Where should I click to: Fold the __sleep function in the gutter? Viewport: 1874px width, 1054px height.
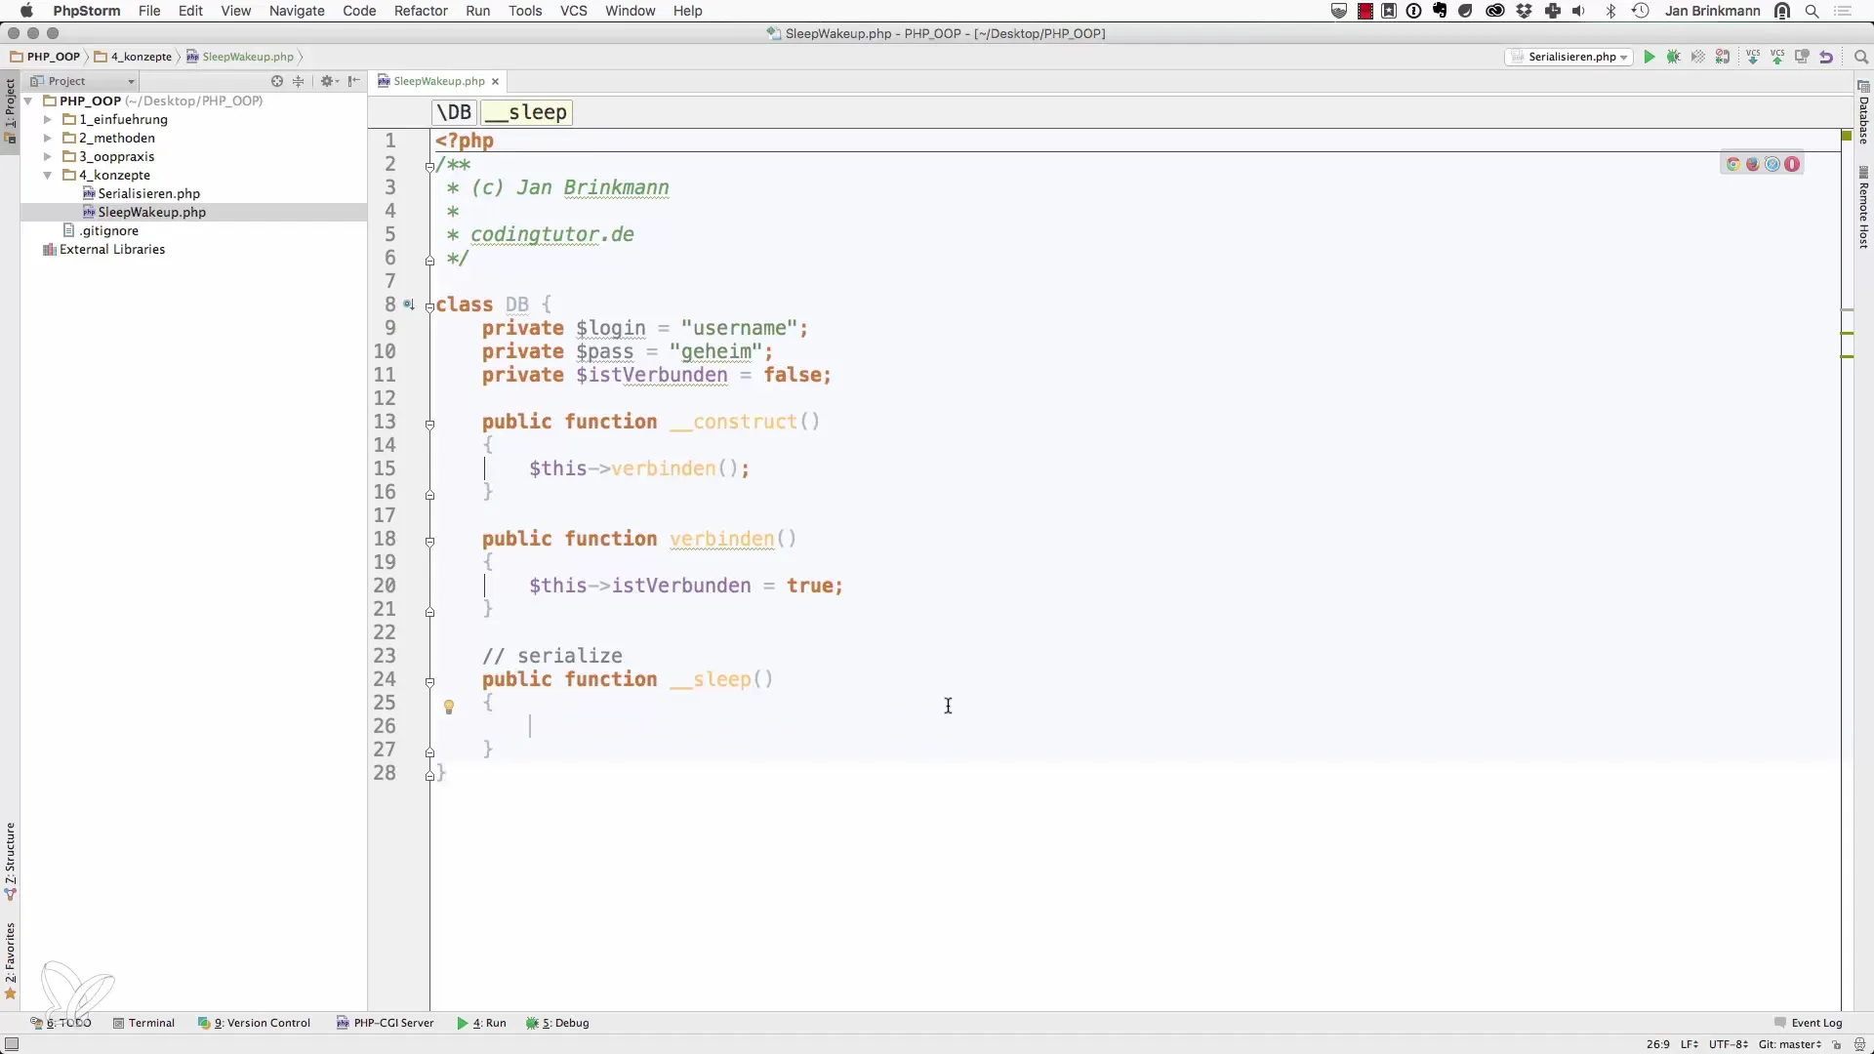click(429, 682)
